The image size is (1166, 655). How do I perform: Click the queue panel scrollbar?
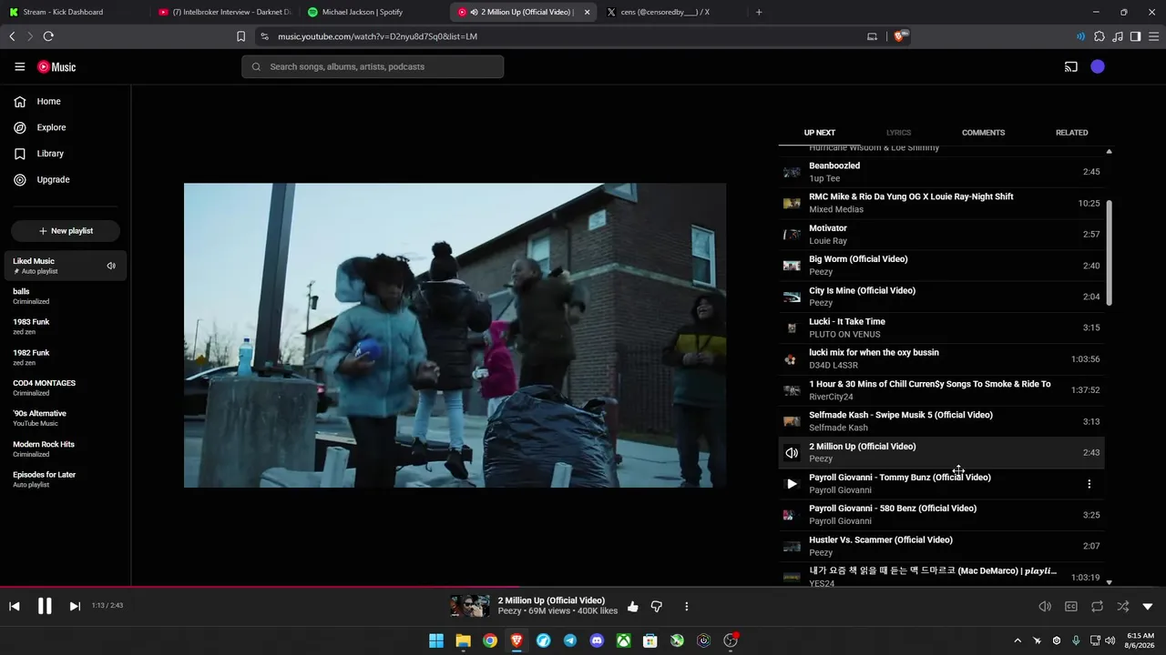point(1109,253)
